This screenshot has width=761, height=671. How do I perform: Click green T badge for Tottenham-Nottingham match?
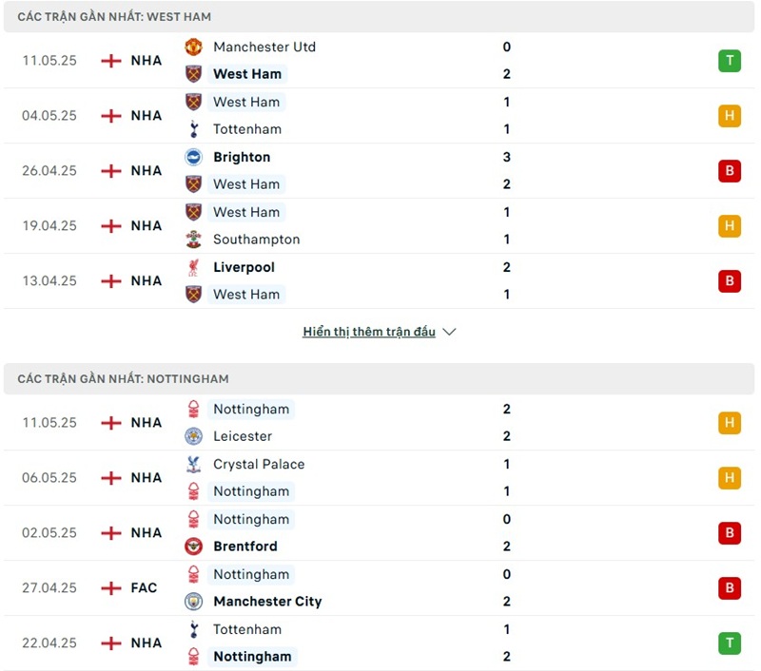(x=730, y=643)
